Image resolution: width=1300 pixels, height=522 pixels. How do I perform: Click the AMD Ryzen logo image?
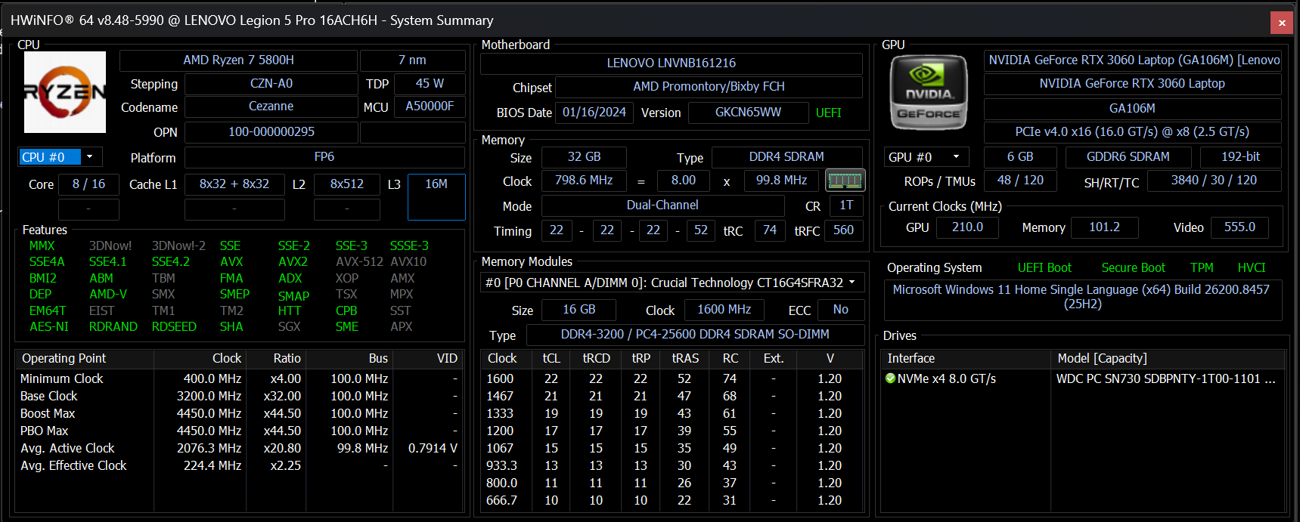pos(65,92)
